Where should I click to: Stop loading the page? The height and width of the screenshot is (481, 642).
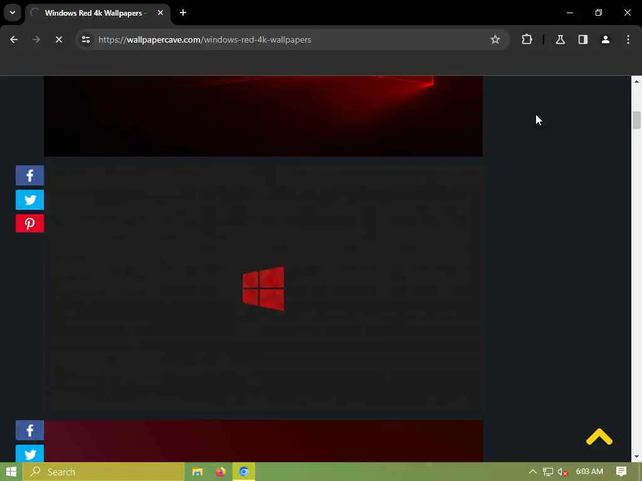pos(58,39)
